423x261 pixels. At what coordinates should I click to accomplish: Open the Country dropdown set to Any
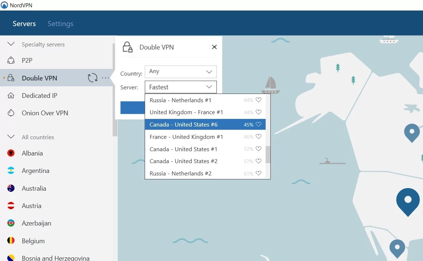(x=181, y=71)
